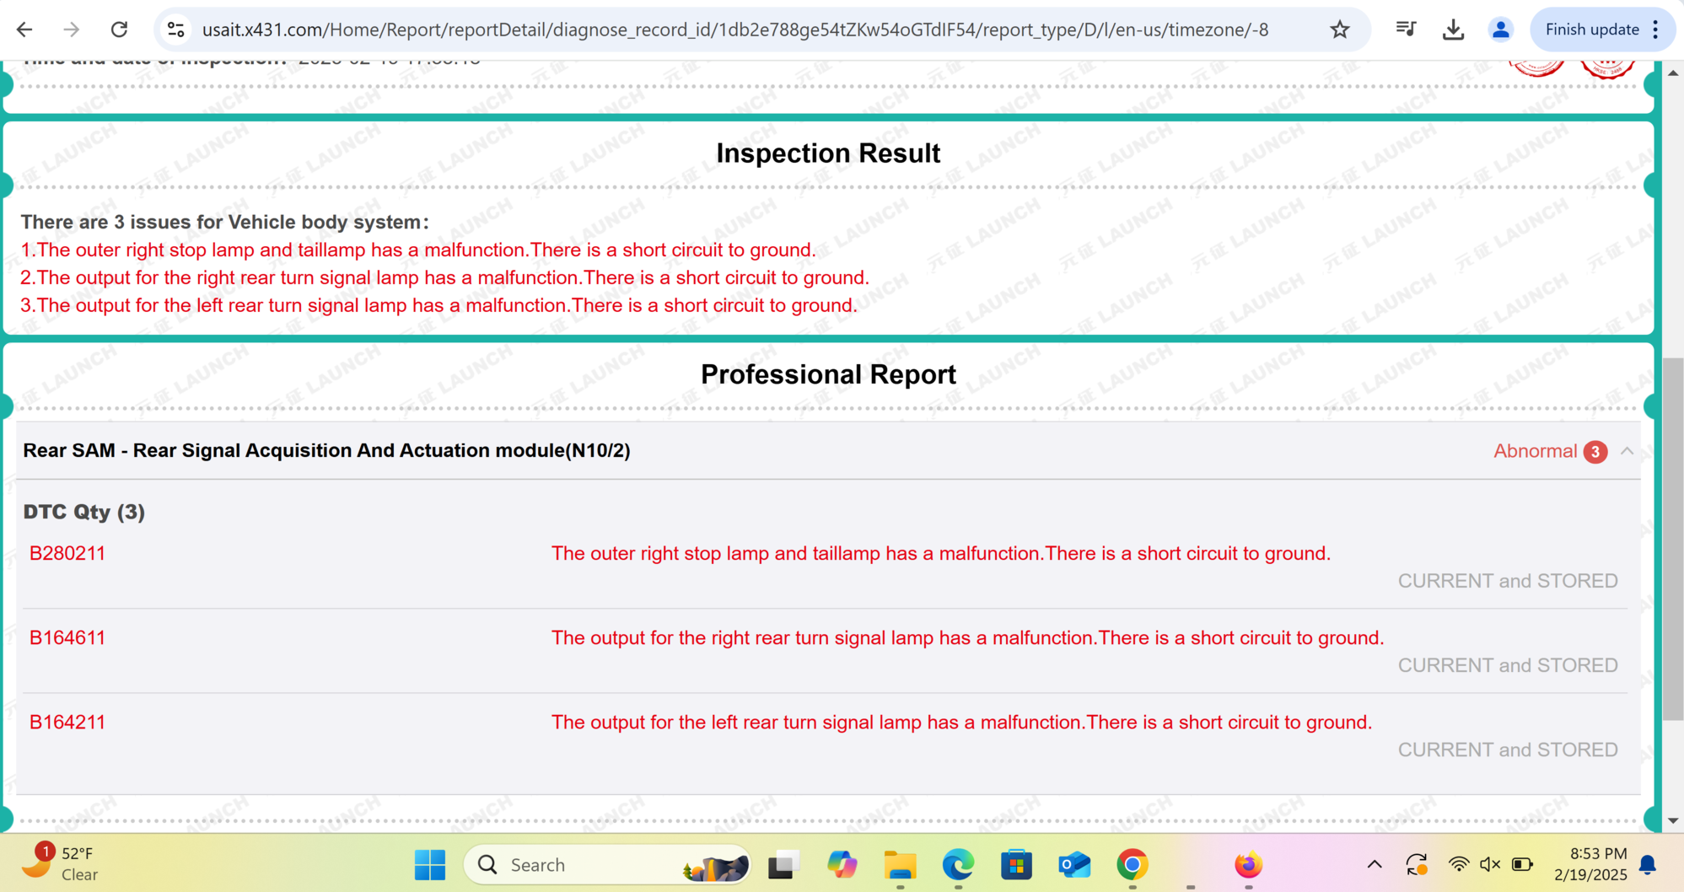Click the address bar URL

(734, 30)
